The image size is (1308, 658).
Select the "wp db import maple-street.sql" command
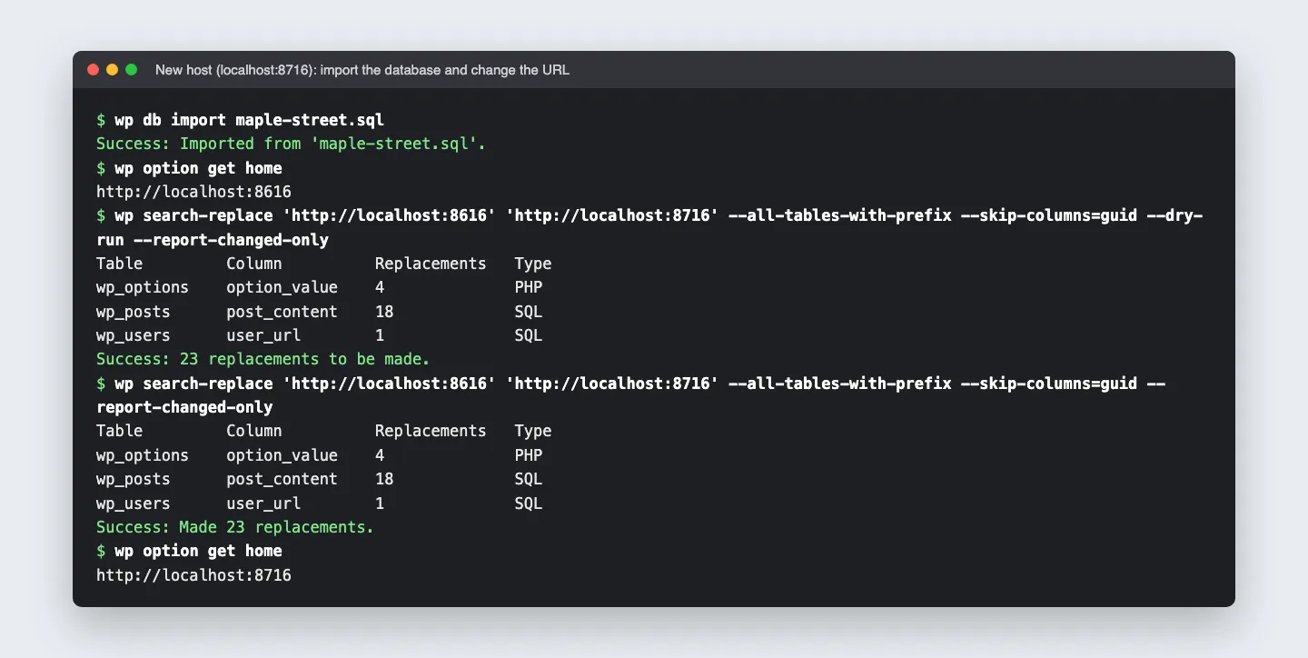tap(249, 120)
